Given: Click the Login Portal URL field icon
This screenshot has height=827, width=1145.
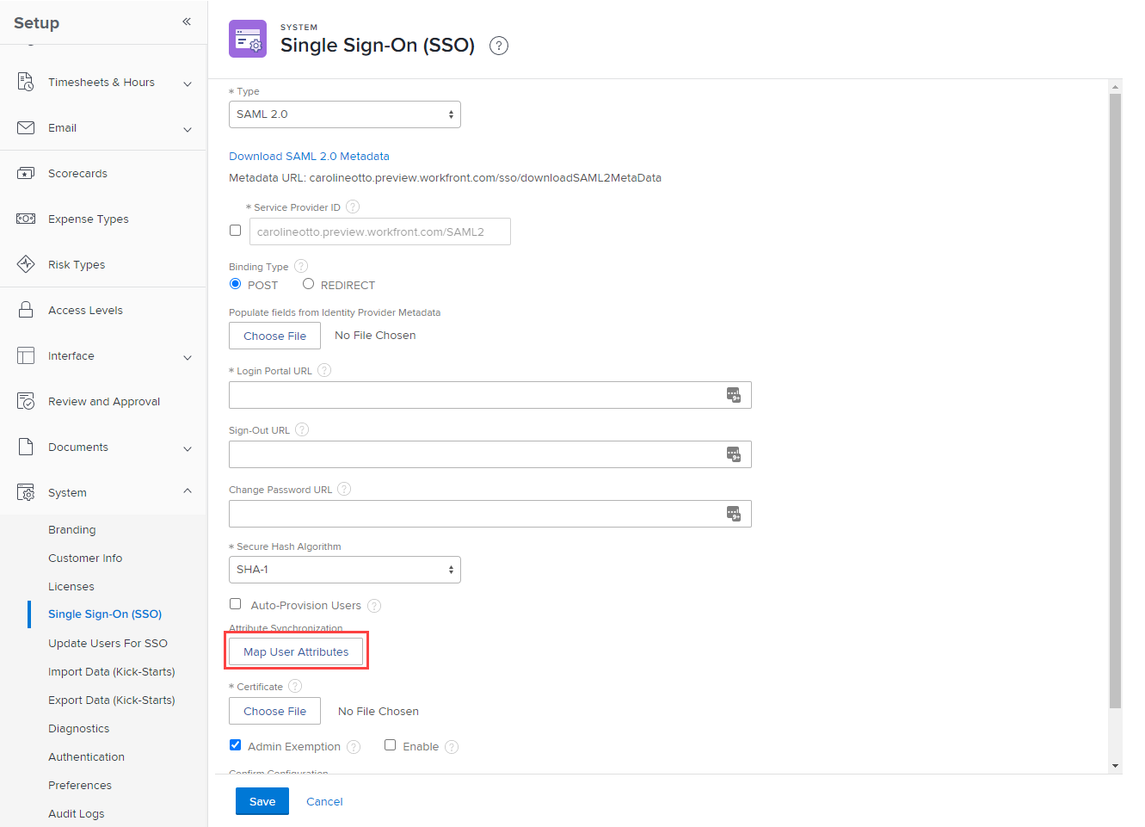Looking at the screenshot, I should tap(733, 395).
